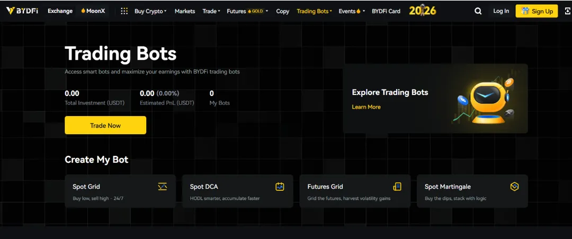Click the Spot Martingale hexagon icon
This screenshot has width=572, height=239.
(x=514, y=187)
